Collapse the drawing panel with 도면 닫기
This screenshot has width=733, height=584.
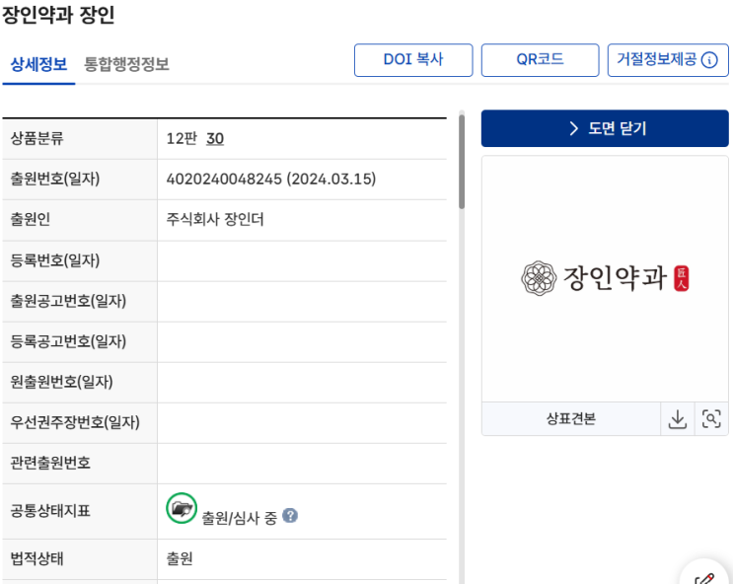pos(605,129)
